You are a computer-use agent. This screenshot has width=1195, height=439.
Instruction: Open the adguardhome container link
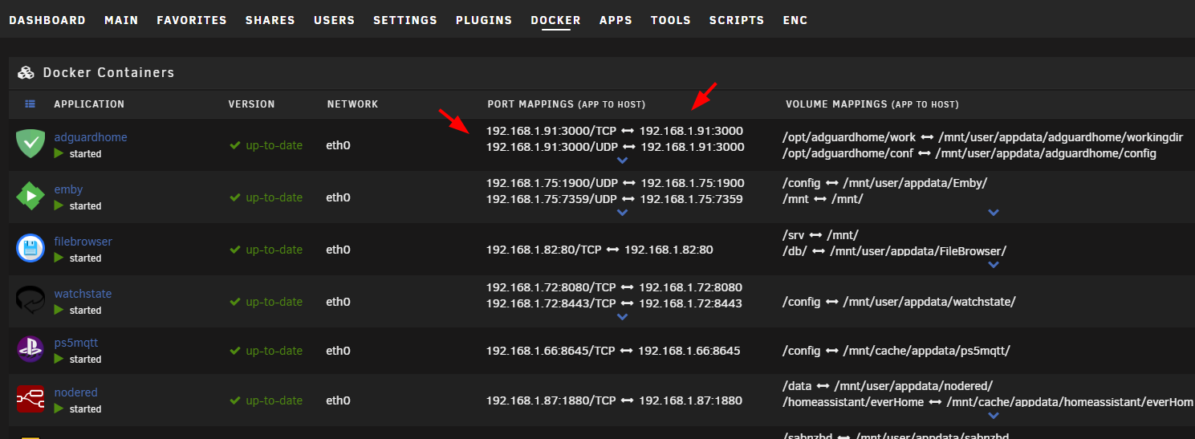[x=91, y=137]
